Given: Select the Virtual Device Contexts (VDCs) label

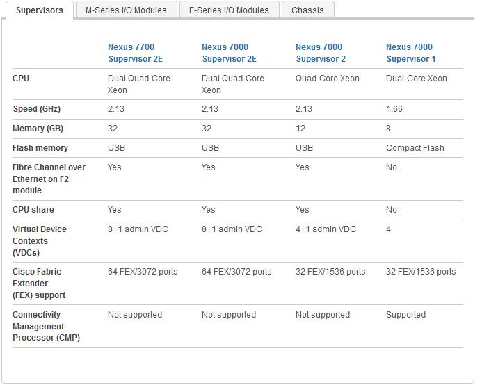Looking at the screenshot, I should click(x=40, y=241).
